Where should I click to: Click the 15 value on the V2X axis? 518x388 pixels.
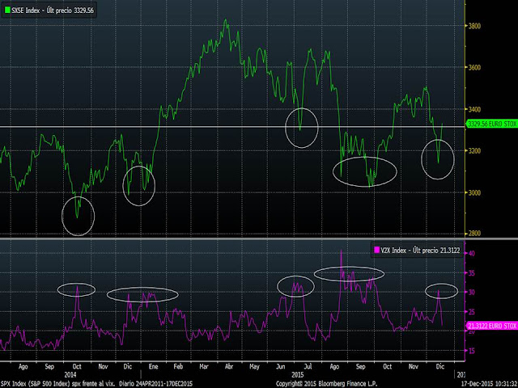click(x=472, y=351)
